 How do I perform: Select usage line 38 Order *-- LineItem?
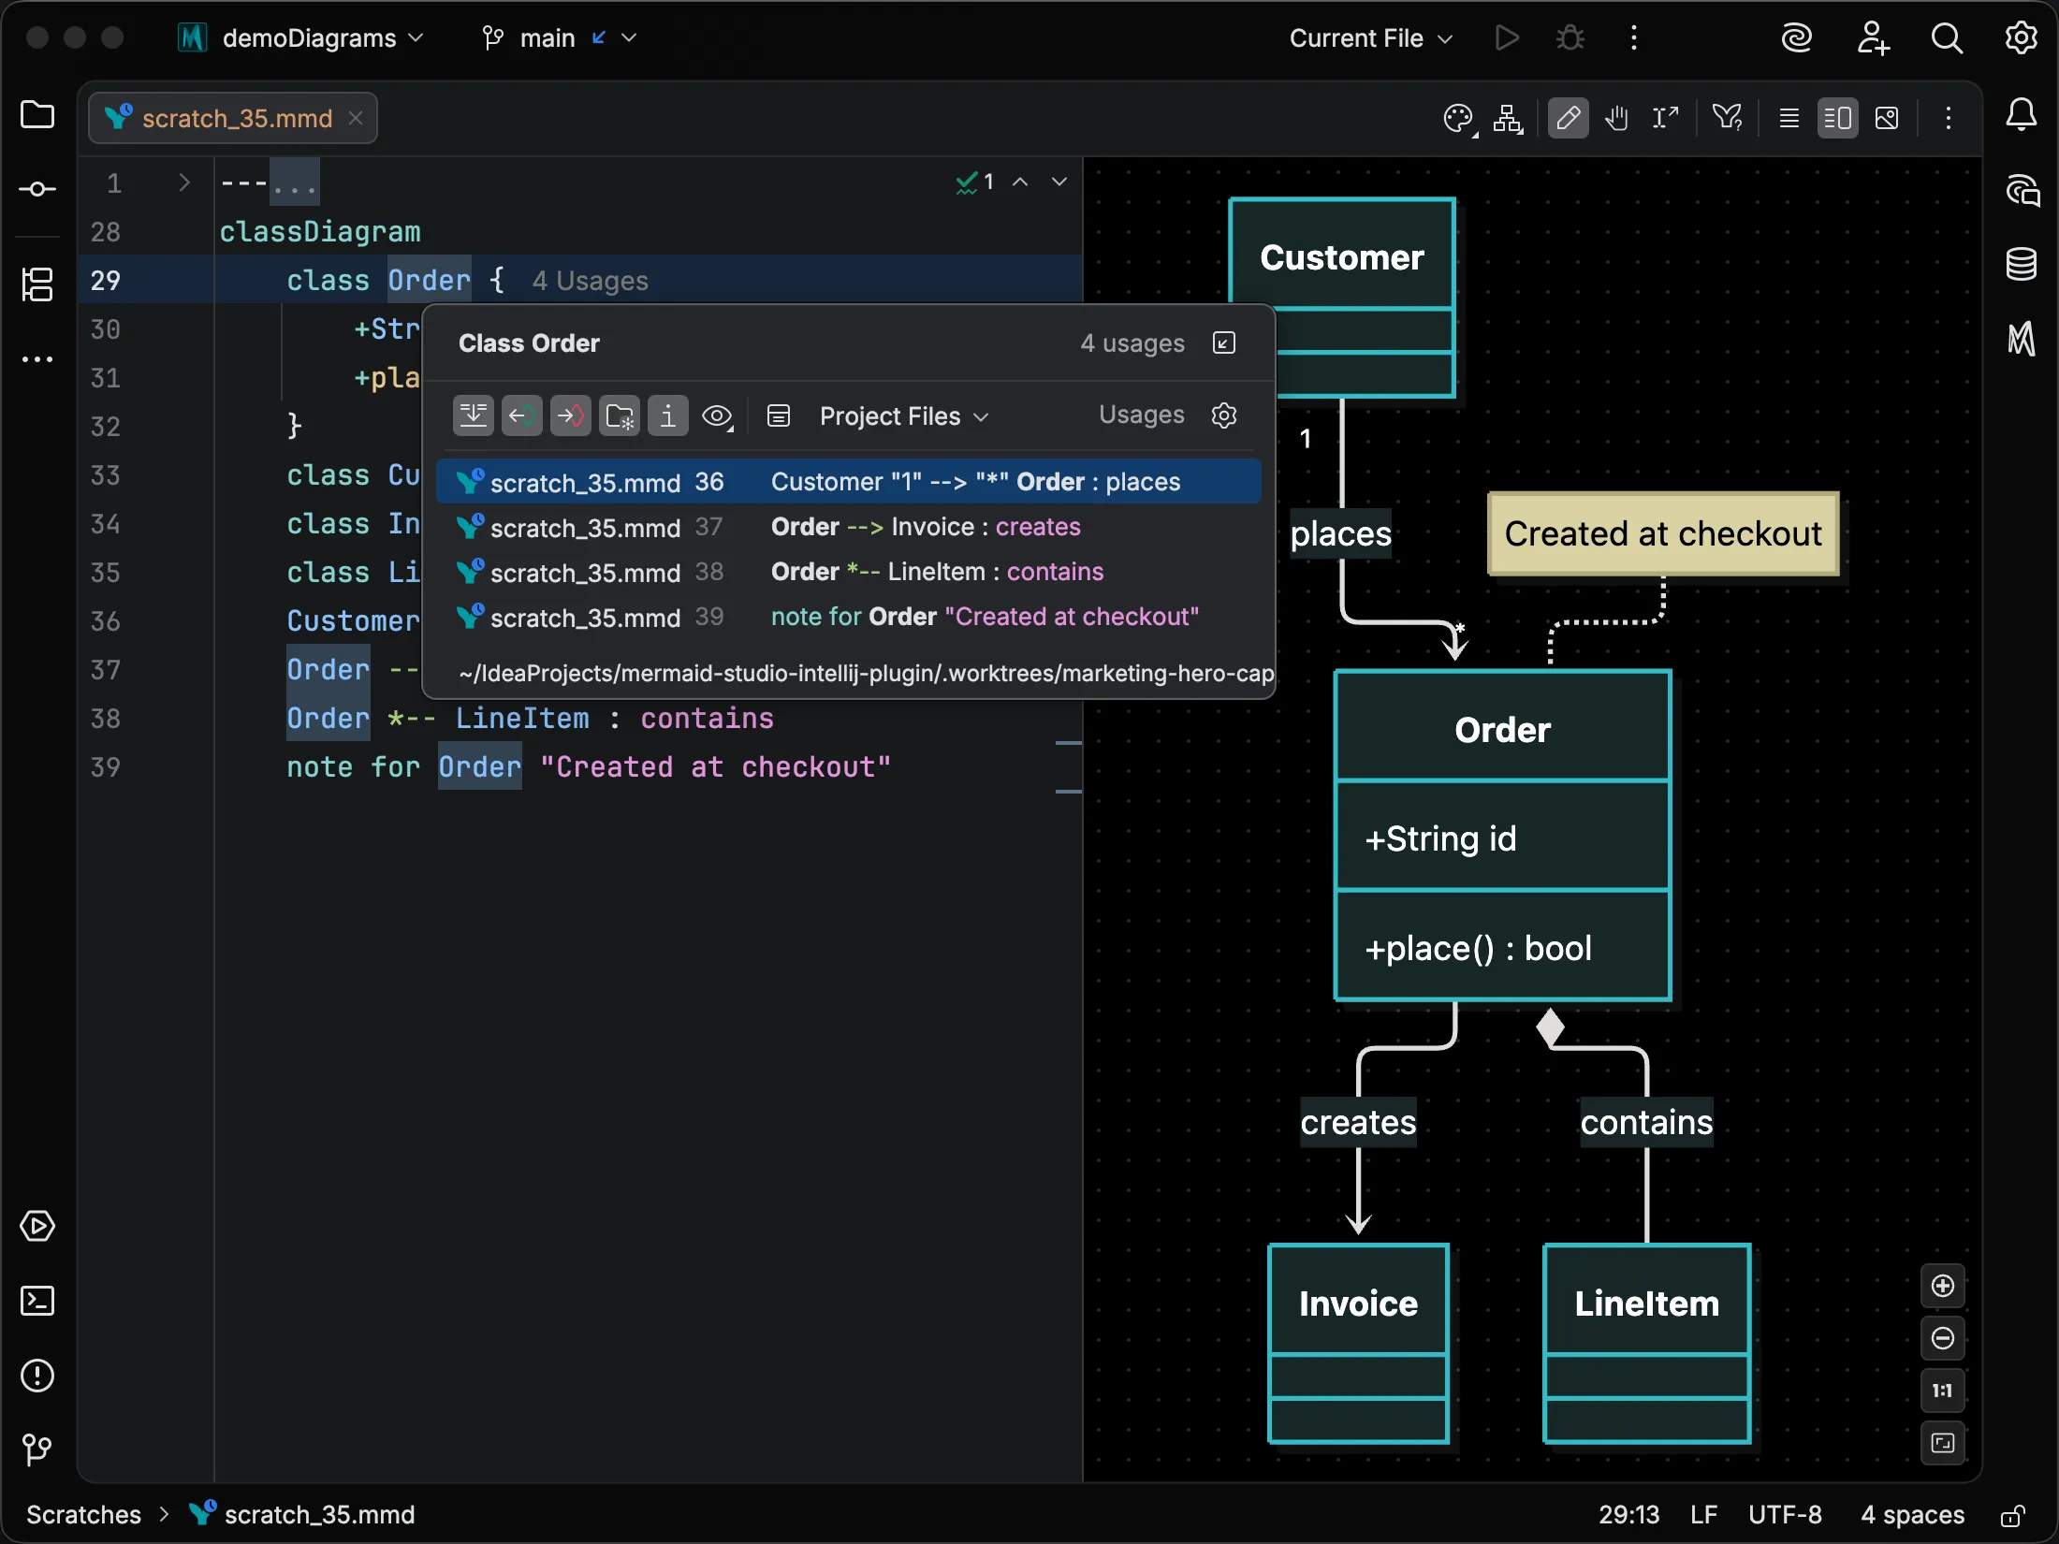coord(849,572)
